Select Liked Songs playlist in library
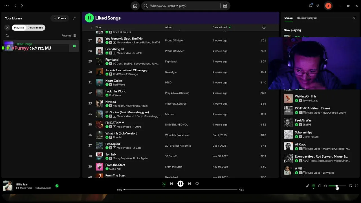361x203 pixels. pyautogui.click(x=40, y=46)
